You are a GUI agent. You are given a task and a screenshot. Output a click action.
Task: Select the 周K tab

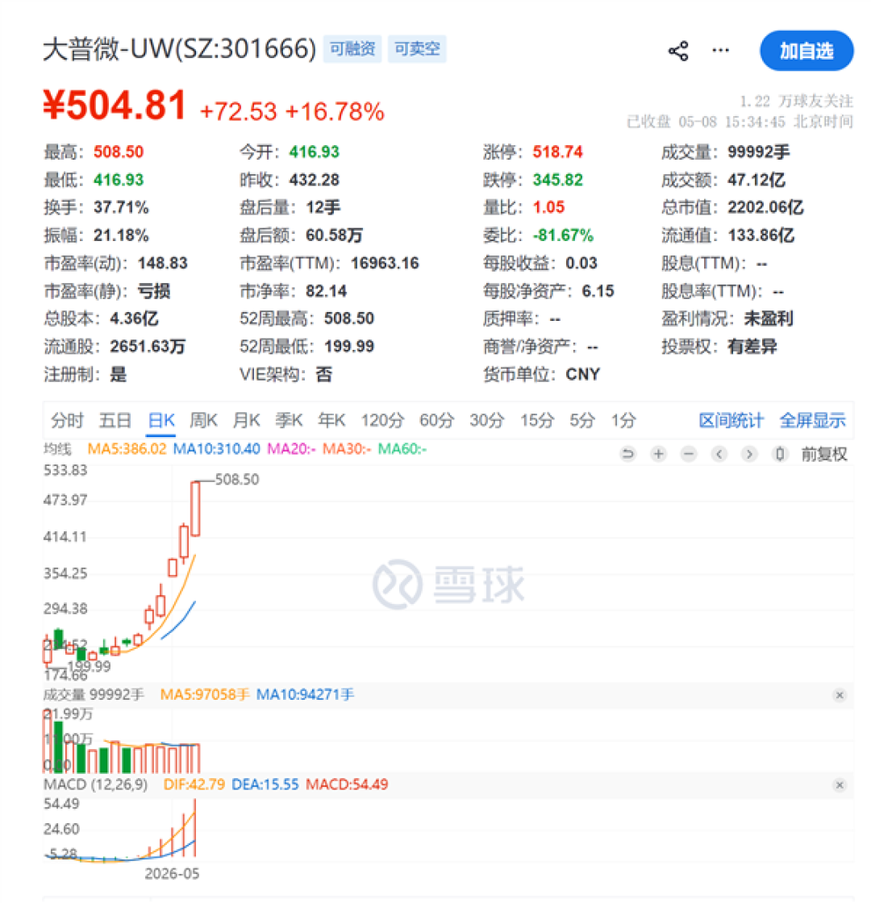pyautogui.click(x=204, y=420)
